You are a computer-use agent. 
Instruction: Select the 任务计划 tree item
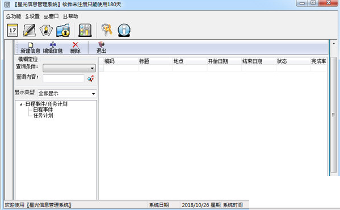(x=43, y=115)
